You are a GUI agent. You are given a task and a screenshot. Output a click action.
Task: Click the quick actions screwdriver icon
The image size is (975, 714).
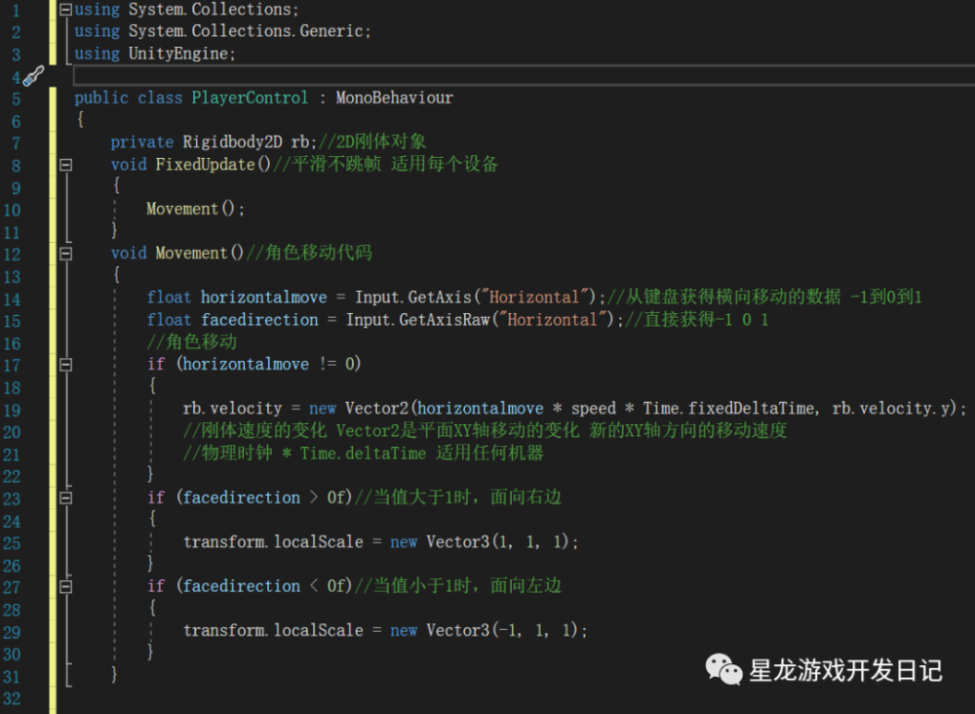click(x=32, y=76)
